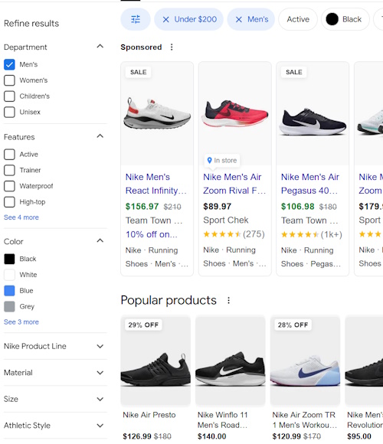Collapse the Color section
The height and width of the screenshot is (444, 383).
[100, 241]
